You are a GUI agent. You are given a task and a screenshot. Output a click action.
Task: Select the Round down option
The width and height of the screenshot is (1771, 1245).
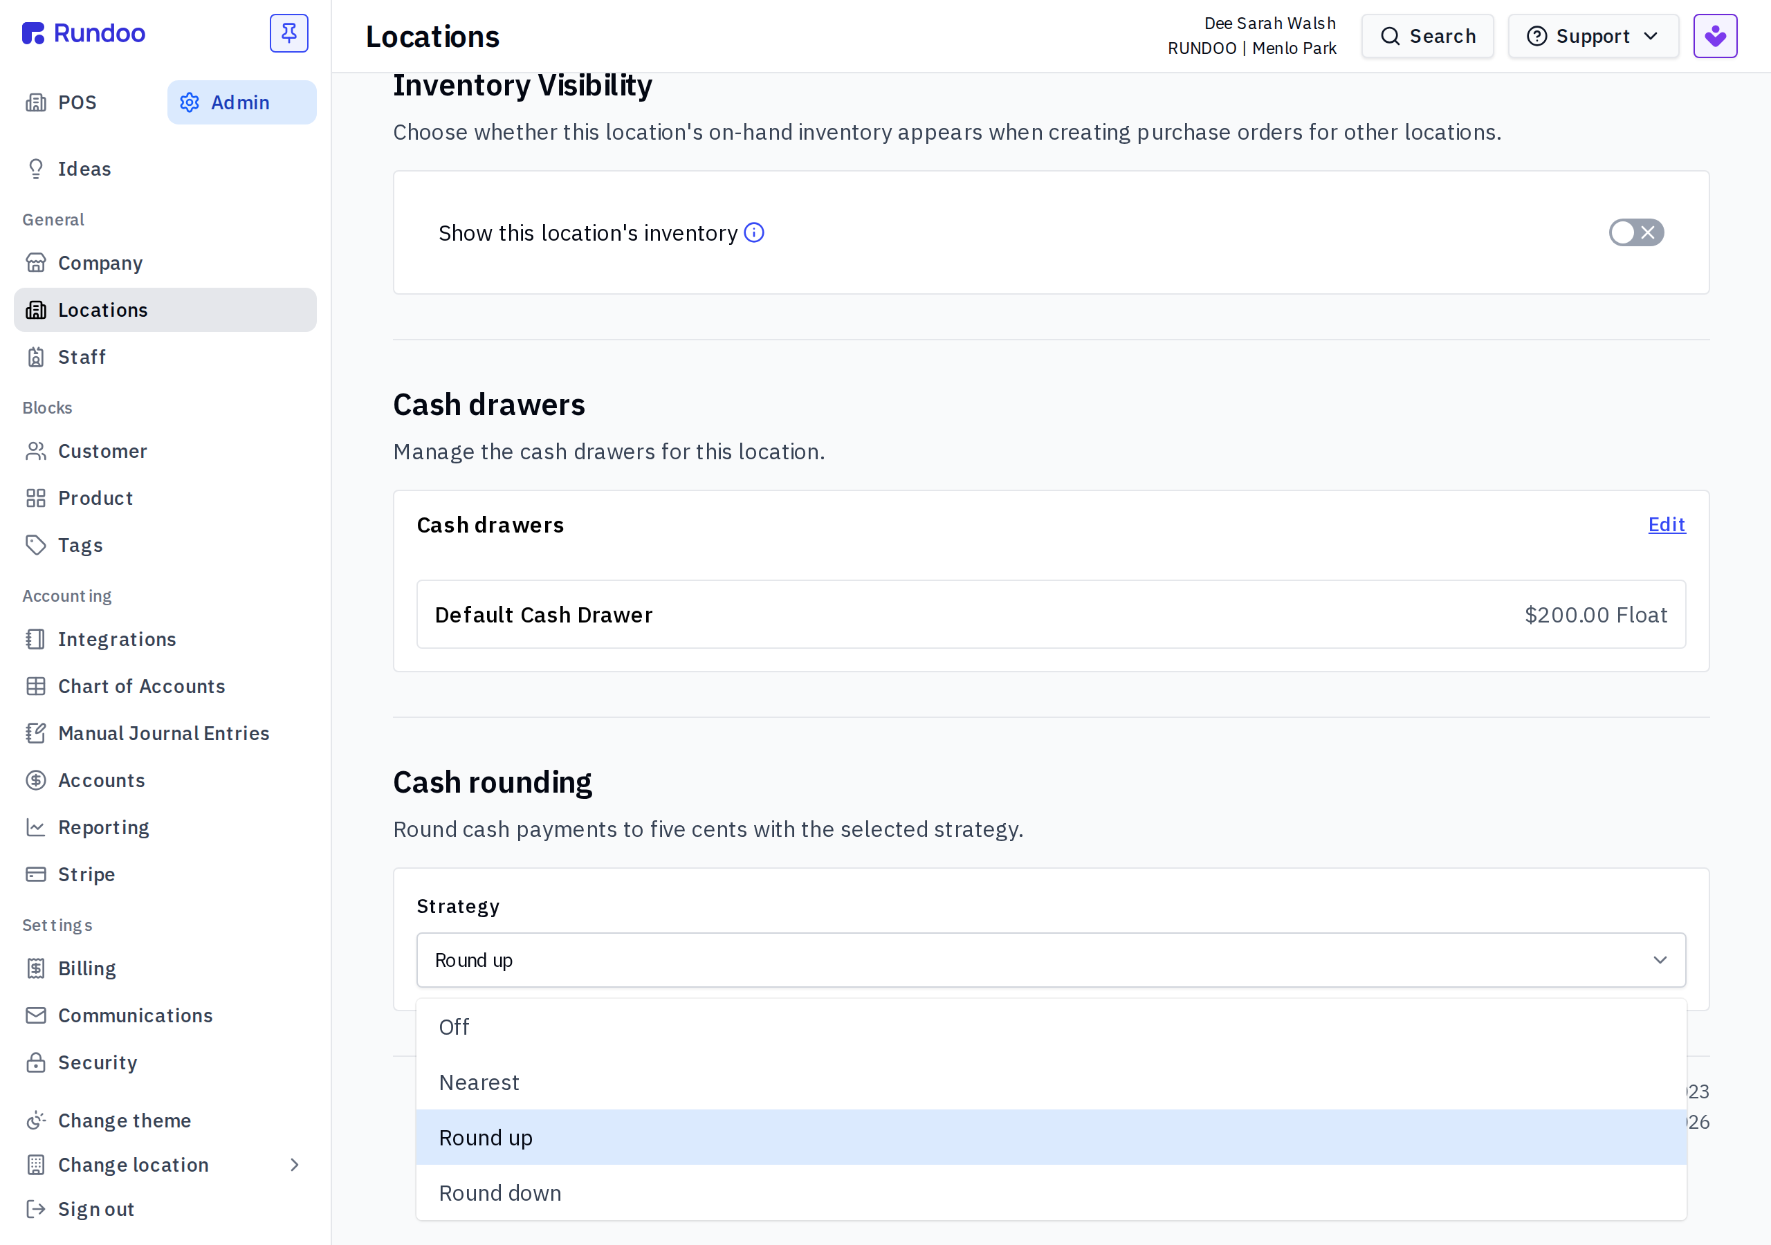1051,1193
